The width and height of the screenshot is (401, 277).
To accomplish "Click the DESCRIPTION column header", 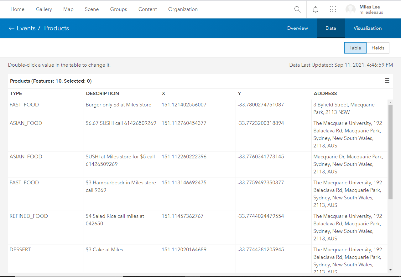I will click(x=102, y=94).
